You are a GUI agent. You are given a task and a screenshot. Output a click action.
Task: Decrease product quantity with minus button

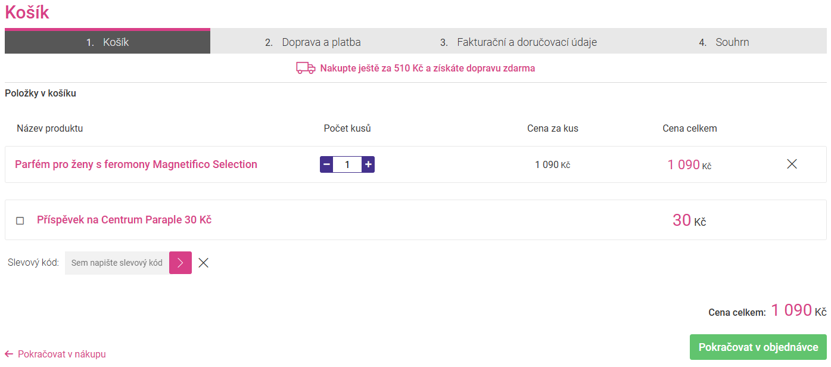pos(326,164)
